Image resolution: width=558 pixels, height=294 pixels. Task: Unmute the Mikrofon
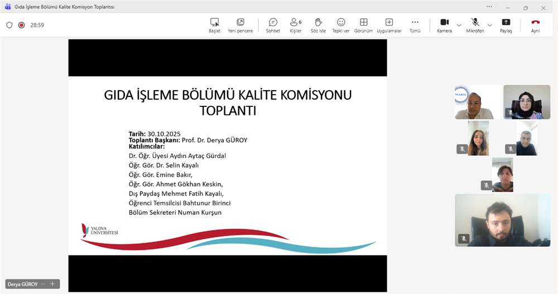click(475, 25)
